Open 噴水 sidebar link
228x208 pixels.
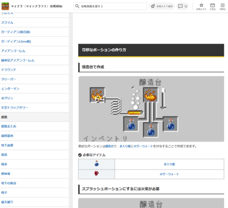point(4,164)
